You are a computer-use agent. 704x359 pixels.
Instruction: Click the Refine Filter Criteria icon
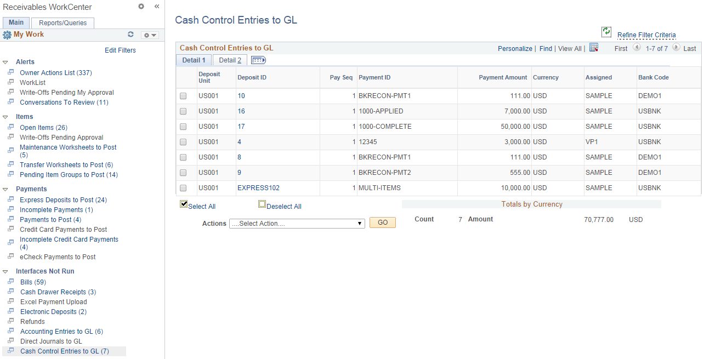coord(606,32)
